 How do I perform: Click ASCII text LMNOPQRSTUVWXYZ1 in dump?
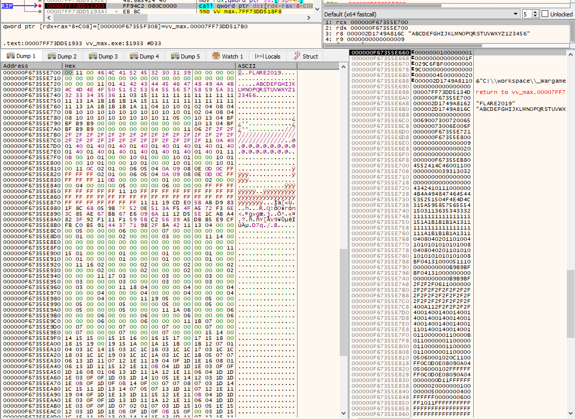[267, 89]
